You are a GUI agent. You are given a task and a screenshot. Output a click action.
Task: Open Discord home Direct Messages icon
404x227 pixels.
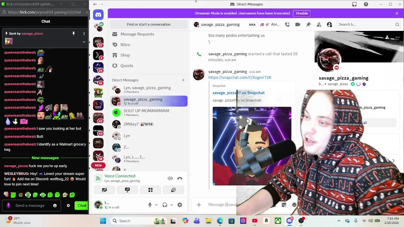click(98, 15)
